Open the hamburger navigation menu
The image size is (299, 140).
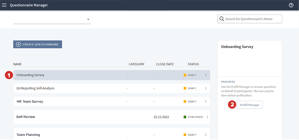coord(4,5)
